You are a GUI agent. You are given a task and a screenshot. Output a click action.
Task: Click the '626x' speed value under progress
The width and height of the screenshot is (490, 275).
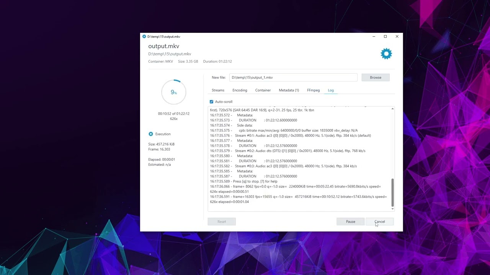pos(174,119)
